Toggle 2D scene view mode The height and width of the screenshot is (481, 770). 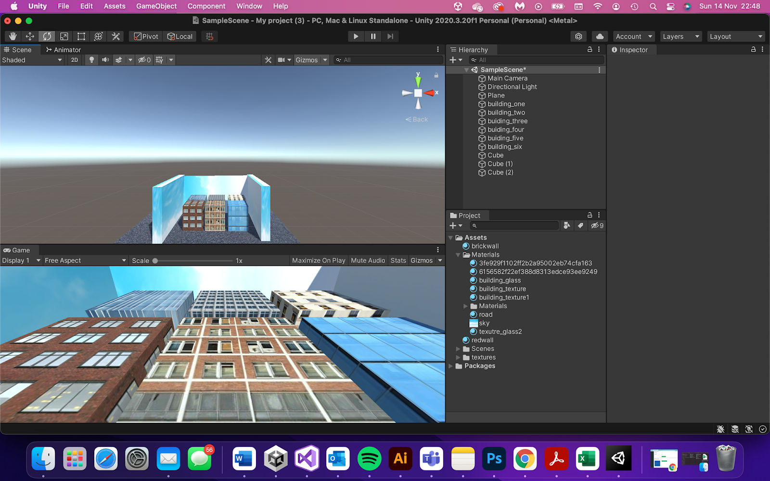coord(74,60)
